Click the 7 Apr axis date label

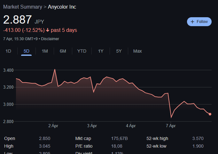[x=171, y=126]
